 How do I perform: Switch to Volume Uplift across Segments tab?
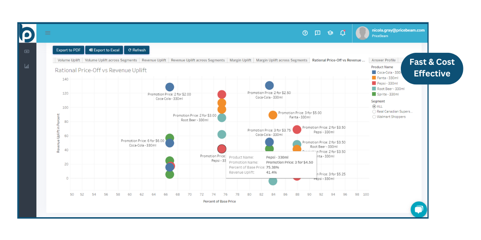[111, 60]
